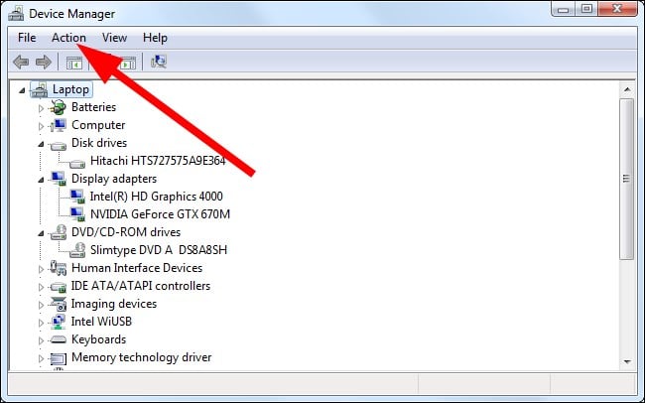Select the Batteries label

pos(94,107)
